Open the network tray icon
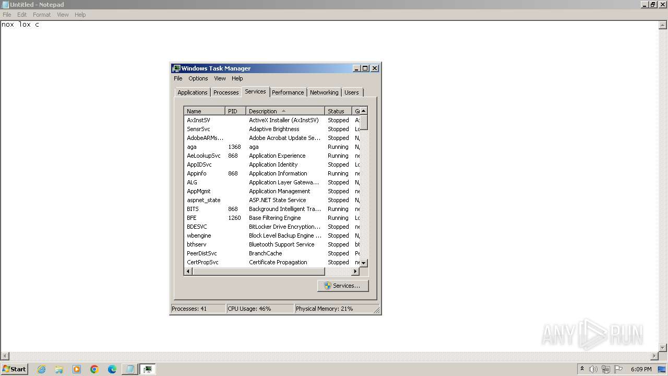Image resolution: width=668 pixels, height=376 pixels. click(606, 369)
